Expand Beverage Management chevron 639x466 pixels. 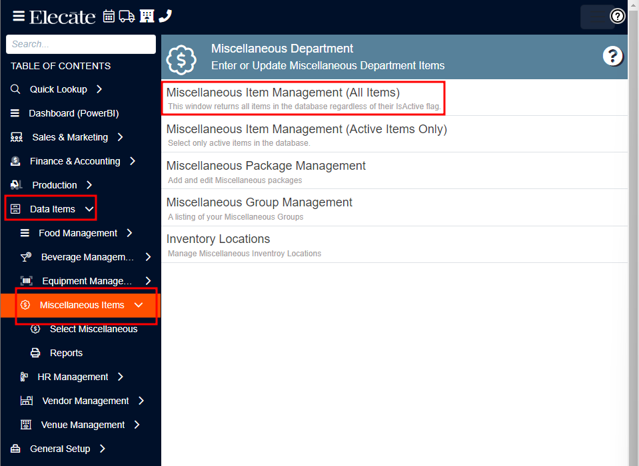(x=149, y=257)
